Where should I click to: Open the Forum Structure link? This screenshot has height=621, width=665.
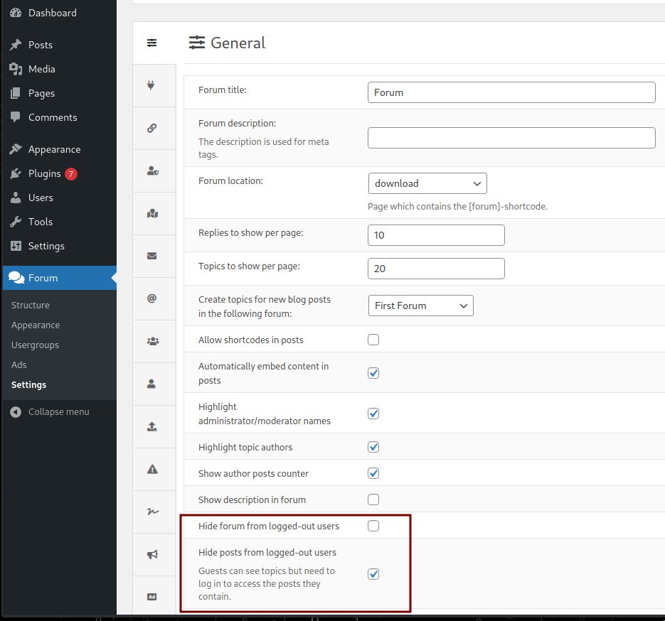click(x=31, y=305)
